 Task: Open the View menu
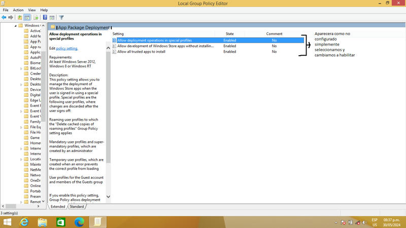32,10
